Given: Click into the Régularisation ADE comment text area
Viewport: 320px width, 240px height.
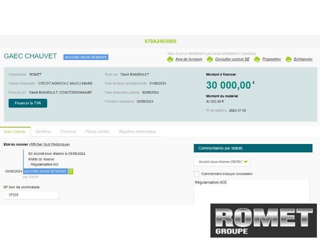Looking at the screenshot, I should [x=252, y=191].
